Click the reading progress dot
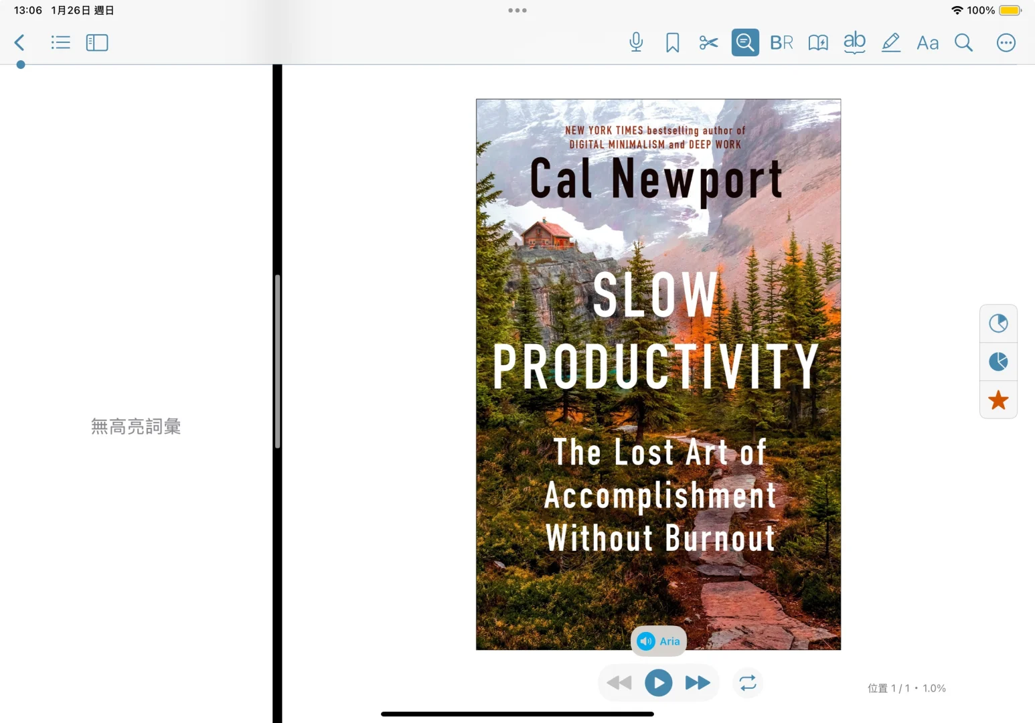The height and width of the screenshot is (723, 1035). pyautogui.click(x=21, y=65)
